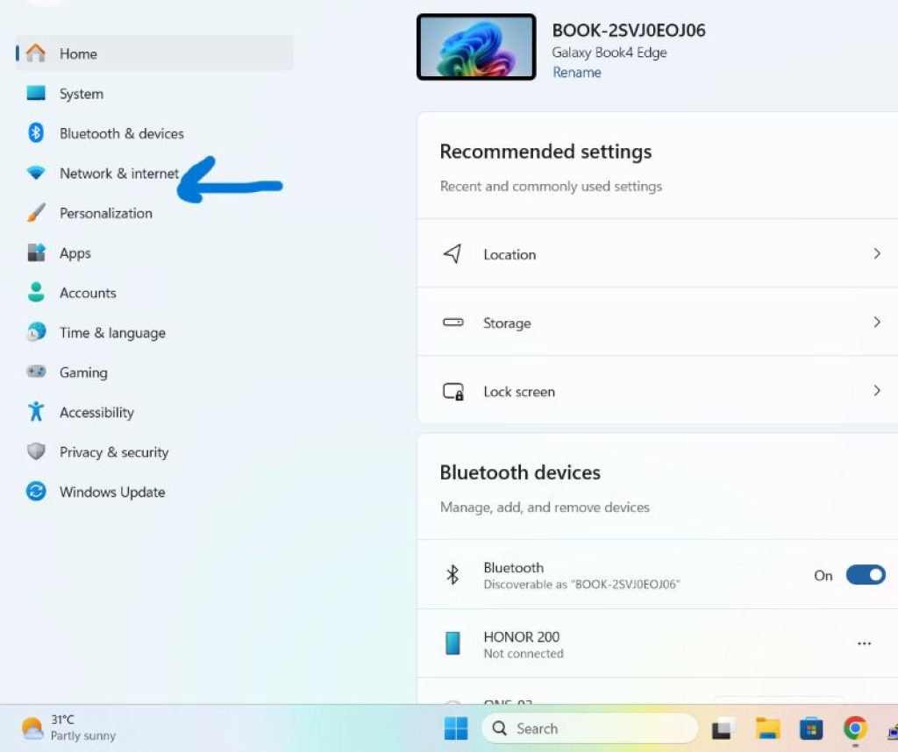Click the Home house icon in sidebar
This screenshot has width=898, height=752.
pyautogui.click(x=35, y=53)
